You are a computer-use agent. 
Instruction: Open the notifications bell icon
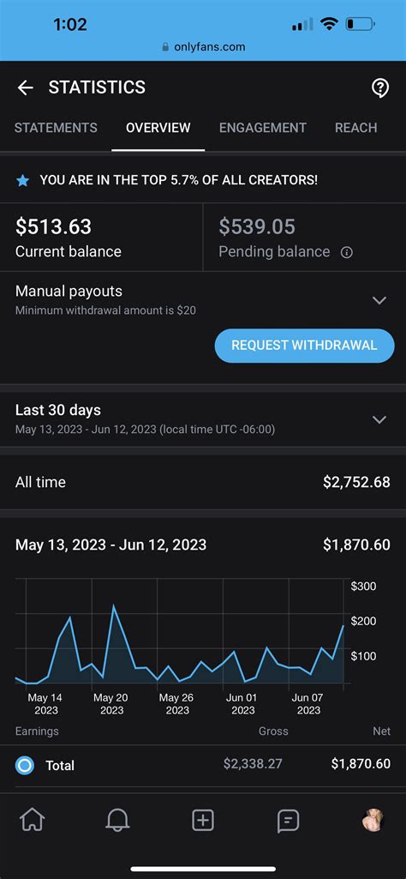[117, 821]
